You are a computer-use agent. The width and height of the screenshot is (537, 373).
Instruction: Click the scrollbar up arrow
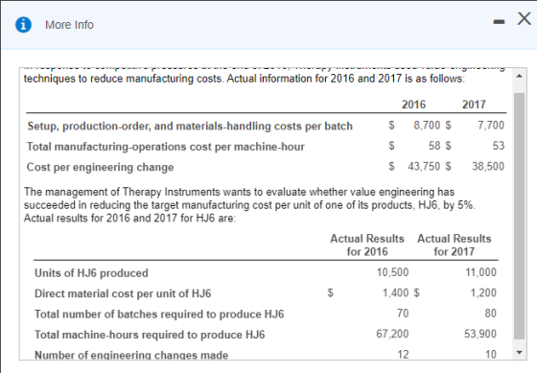point(519,76)
